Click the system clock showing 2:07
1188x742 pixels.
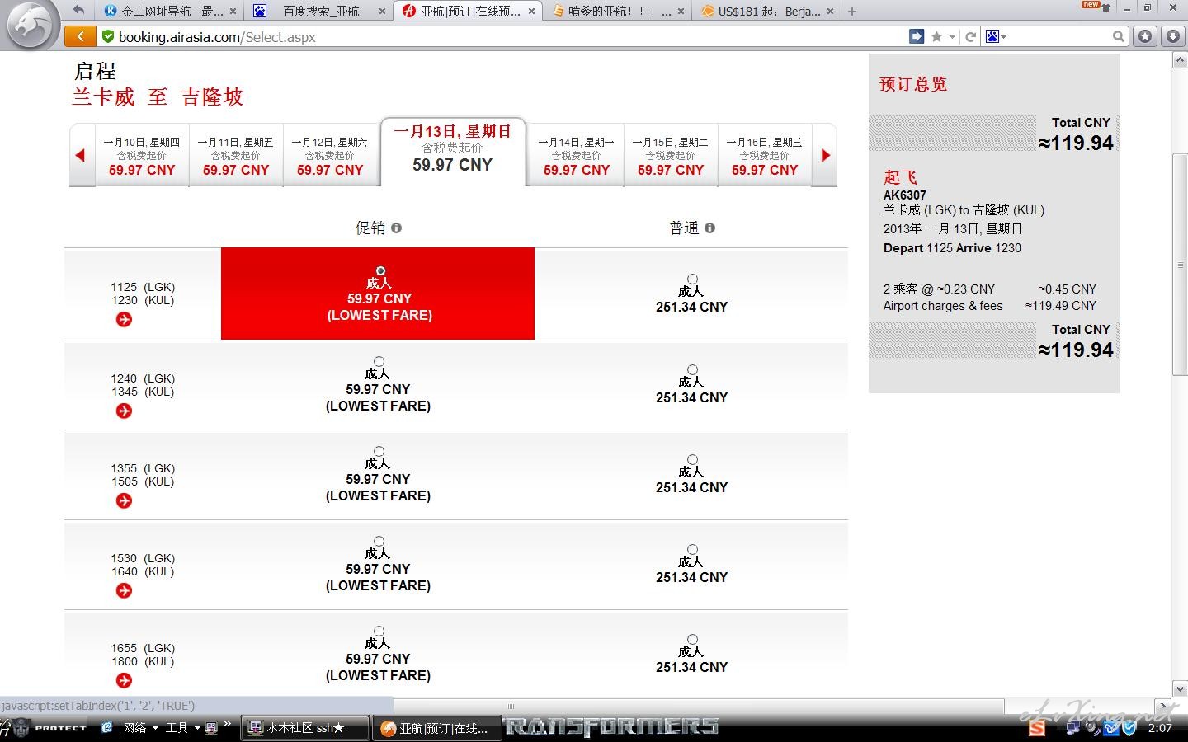[1160, 728]
